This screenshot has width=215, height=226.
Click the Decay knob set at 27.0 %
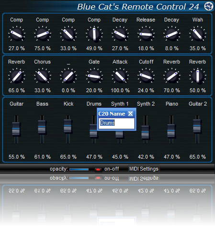[x=120, y=34]
